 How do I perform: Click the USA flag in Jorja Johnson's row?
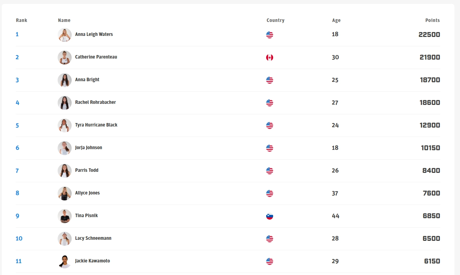pyautogui.click(x=270, y=148)
